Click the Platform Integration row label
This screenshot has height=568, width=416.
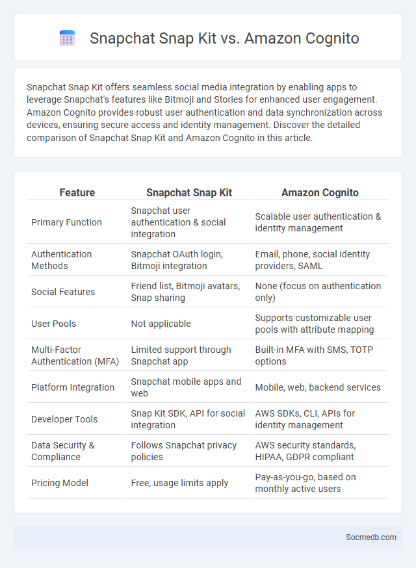click(x=73, y=387)
